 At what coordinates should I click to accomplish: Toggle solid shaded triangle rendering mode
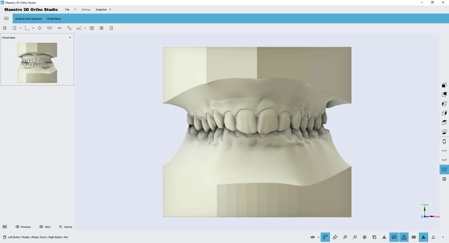pos(423,237)
